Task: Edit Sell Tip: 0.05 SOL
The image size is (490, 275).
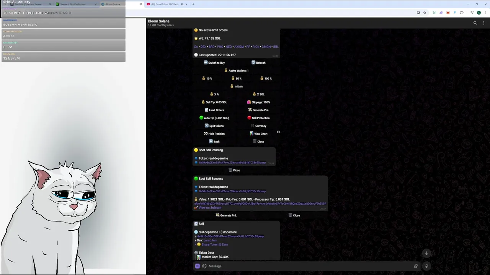Action: point(214,102)
